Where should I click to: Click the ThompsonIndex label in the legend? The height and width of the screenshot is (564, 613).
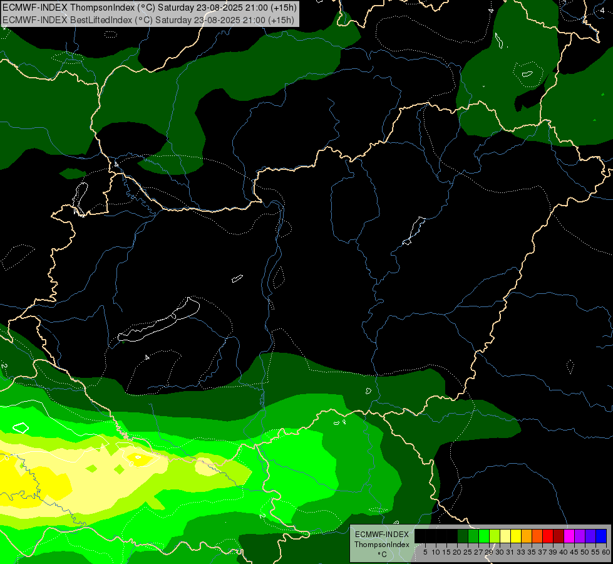point(382,545)
